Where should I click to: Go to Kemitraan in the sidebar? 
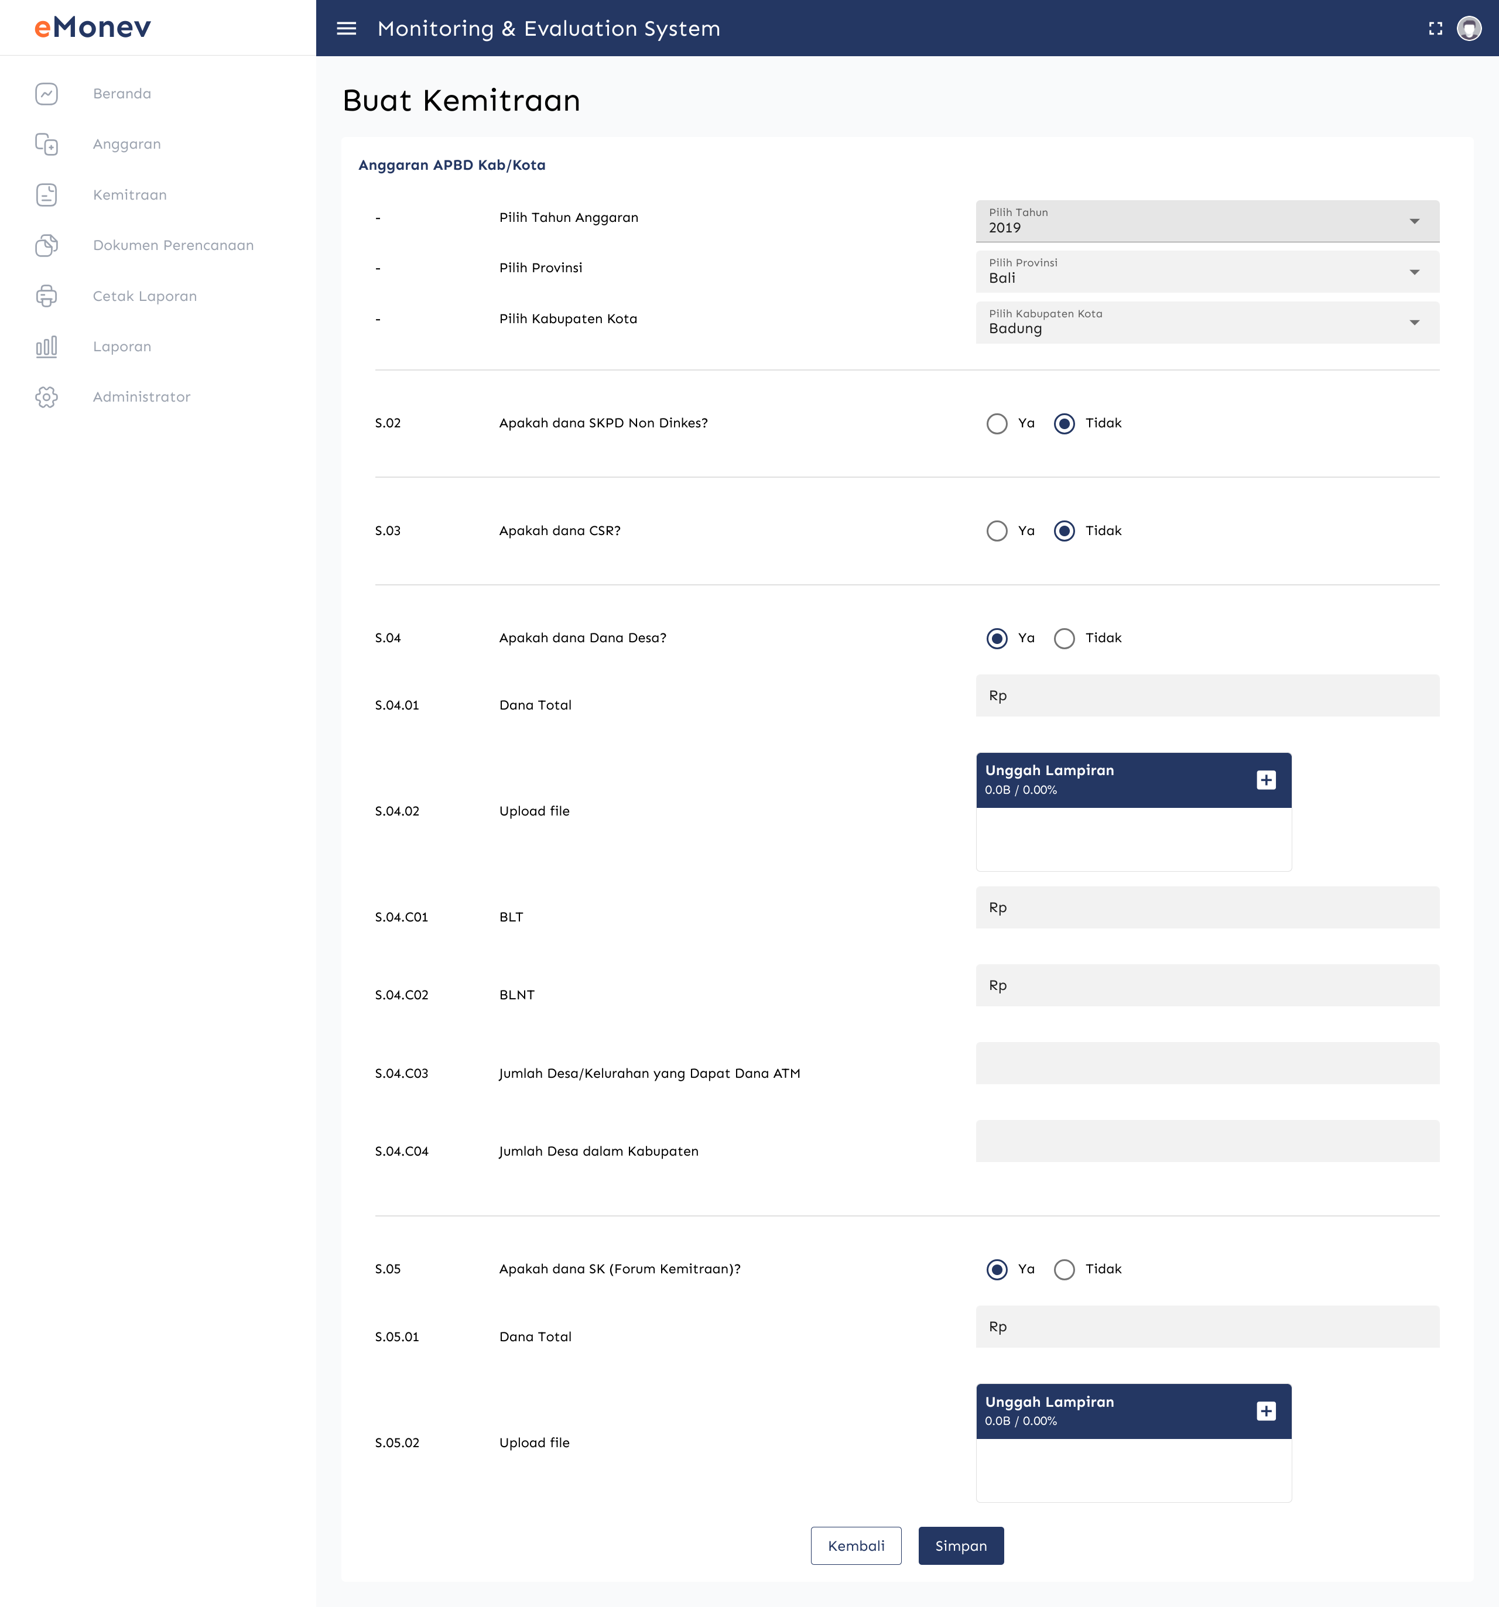click(129, 195)
